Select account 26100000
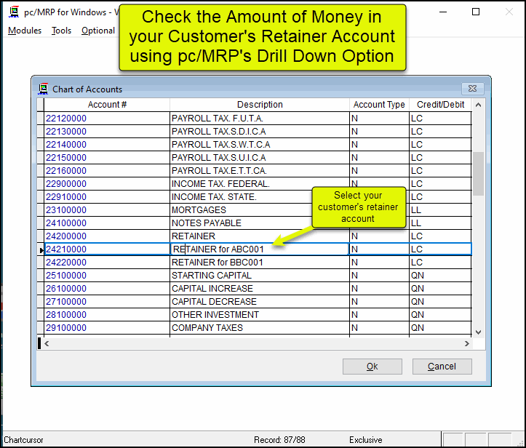This screenshot has width=526, height=448. pos(107,289)
